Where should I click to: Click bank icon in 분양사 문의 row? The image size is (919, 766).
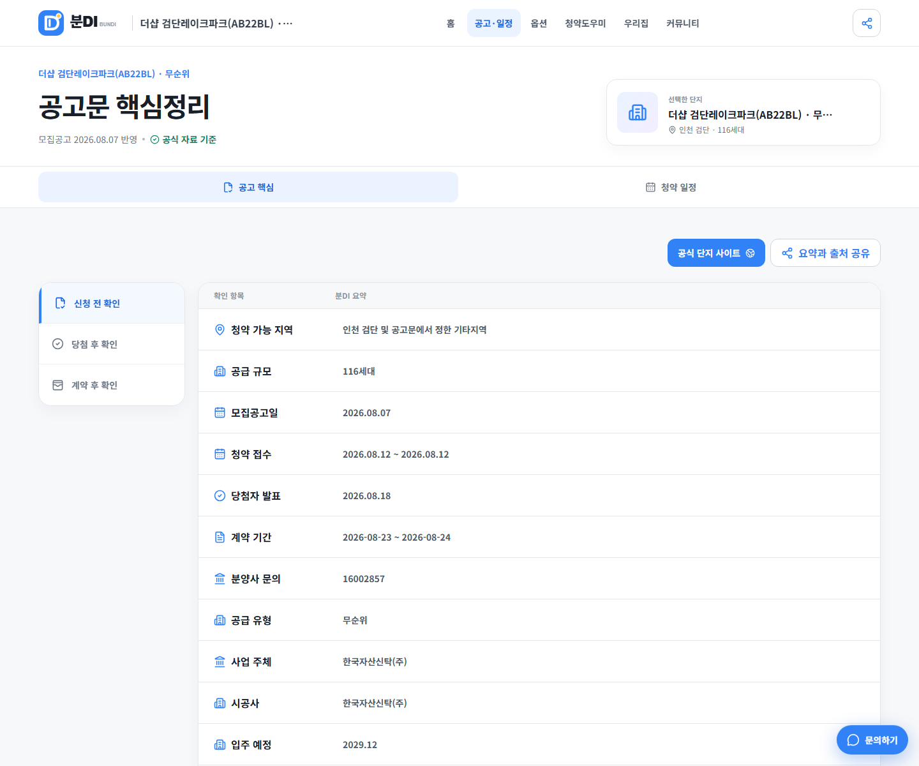(x=220, y=578)
